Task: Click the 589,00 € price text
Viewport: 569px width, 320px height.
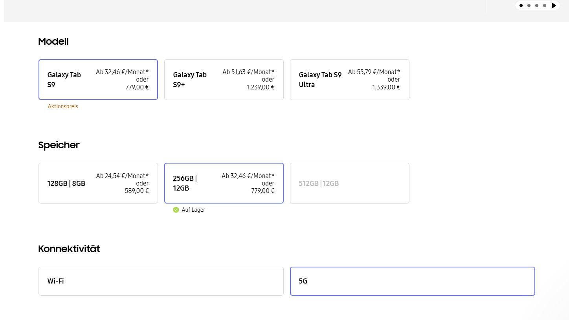Action: click(136, 191)
